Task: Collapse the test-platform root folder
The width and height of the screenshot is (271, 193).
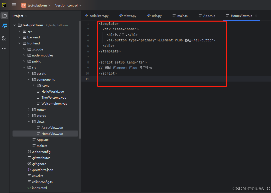Action: point(15,25)
